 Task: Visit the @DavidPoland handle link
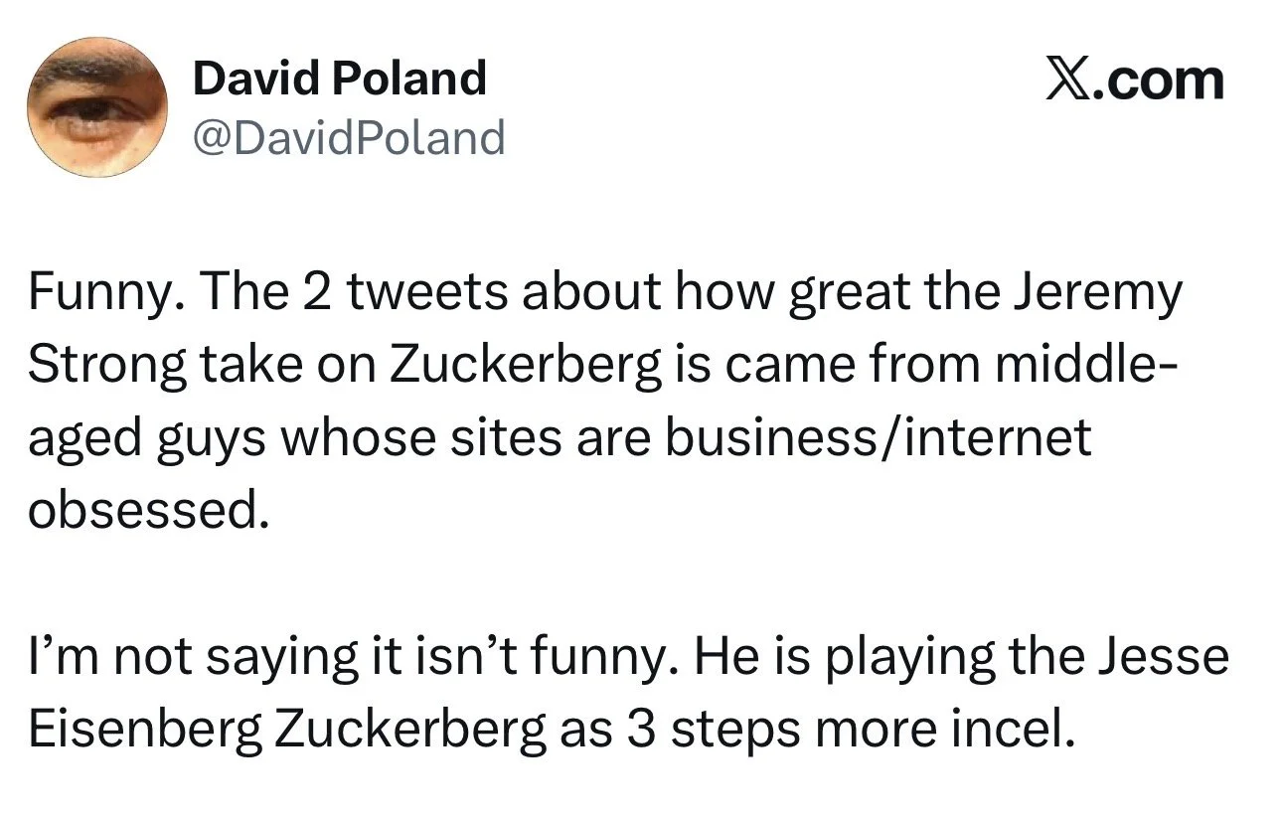[x=349, y=137]
